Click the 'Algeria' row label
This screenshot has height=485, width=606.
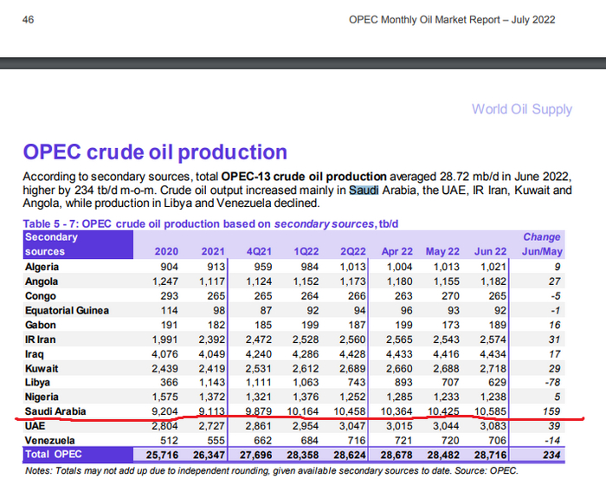tap(42, 267)
